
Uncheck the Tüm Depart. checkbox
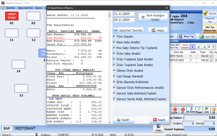click(x=114, y=36)
